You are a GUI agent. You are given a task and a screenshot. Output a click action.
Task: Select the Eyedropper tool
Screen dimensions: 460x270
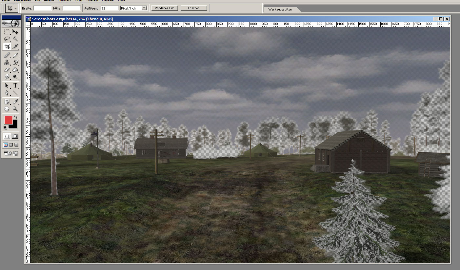point(15,102)
